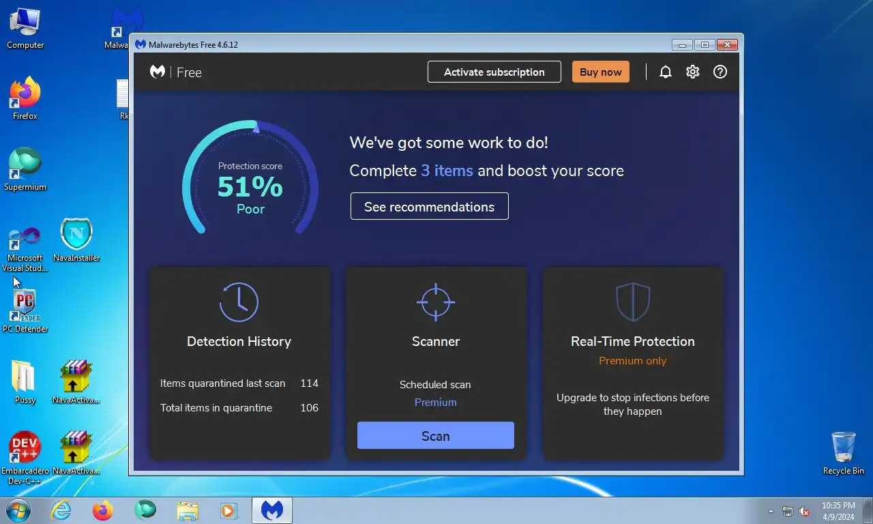Select the Recycle Bin desktop icon
Screen dimensions: 873x524
point(844,453)
